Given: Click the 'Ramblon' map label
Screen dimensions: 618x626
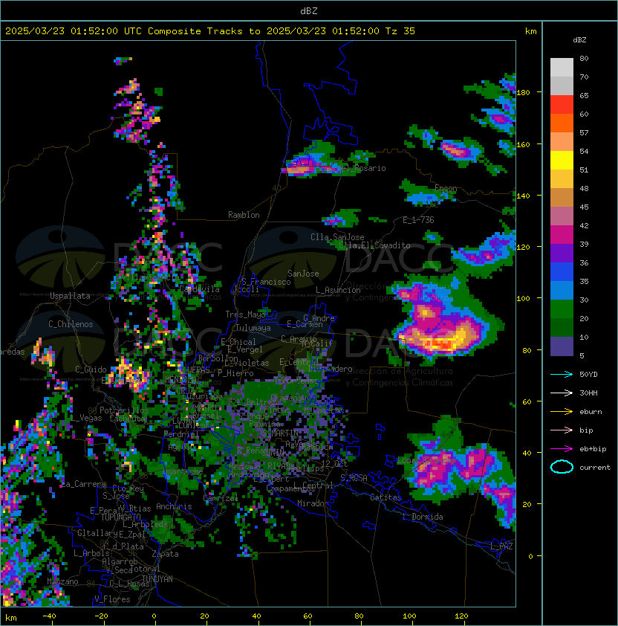Looking at the screenshot, I should [244, 215].
